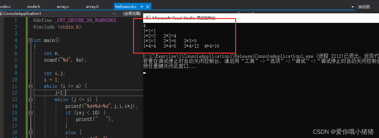The height and width of the screenshot is (138, 379).
Task: Collapse the else block on line 18
Action: click(x=30, y=132)
